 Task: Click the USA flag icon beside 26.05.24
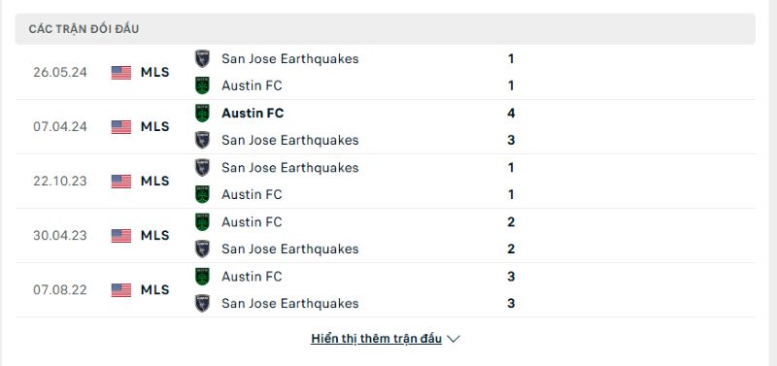pos(121,72)
